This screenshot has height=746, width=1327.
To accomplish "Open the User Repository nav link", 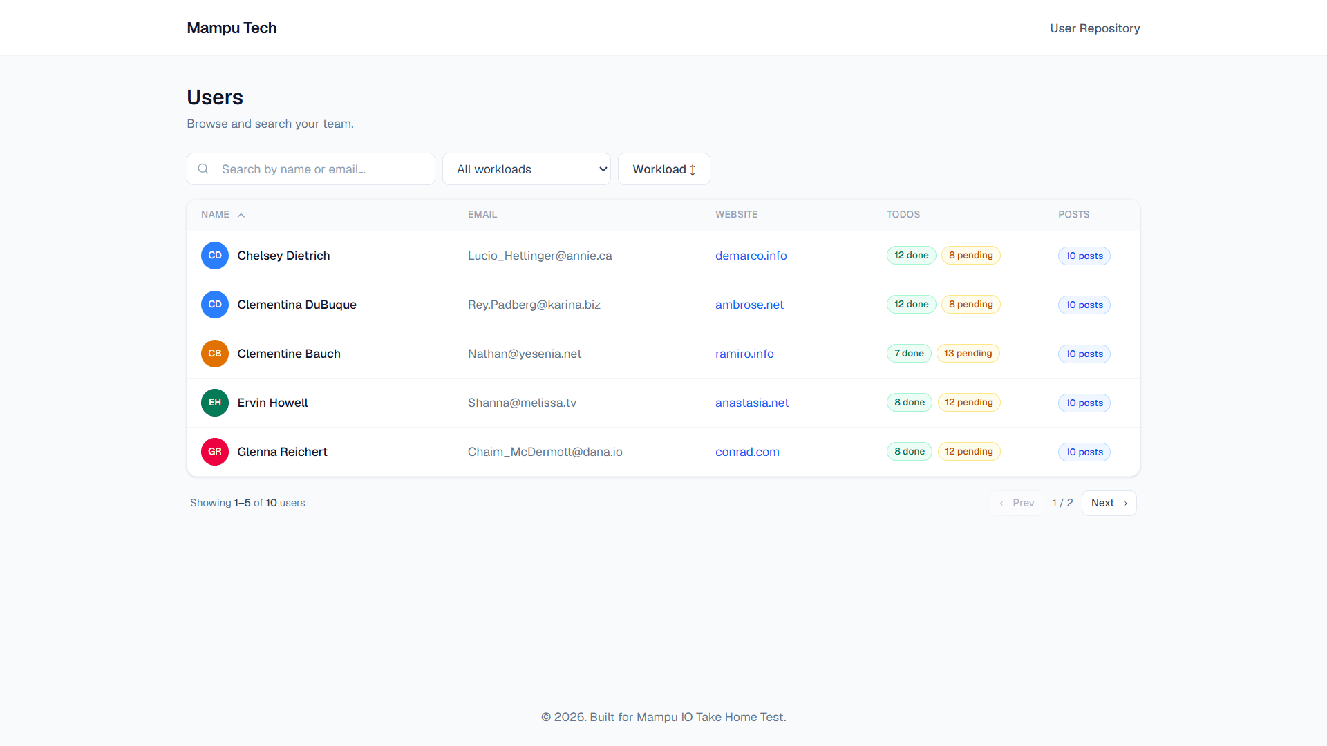I will click(x=1095, y=28).
